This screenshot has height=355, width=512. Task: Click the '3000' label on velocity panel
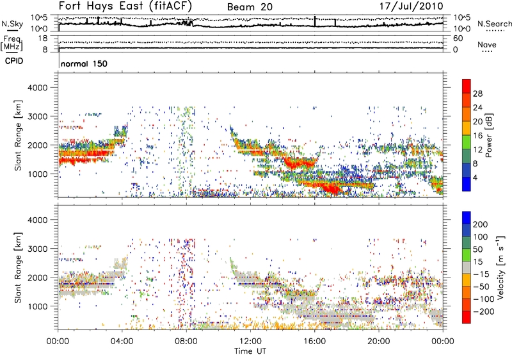pyautogui.click(x=38, y=249)
